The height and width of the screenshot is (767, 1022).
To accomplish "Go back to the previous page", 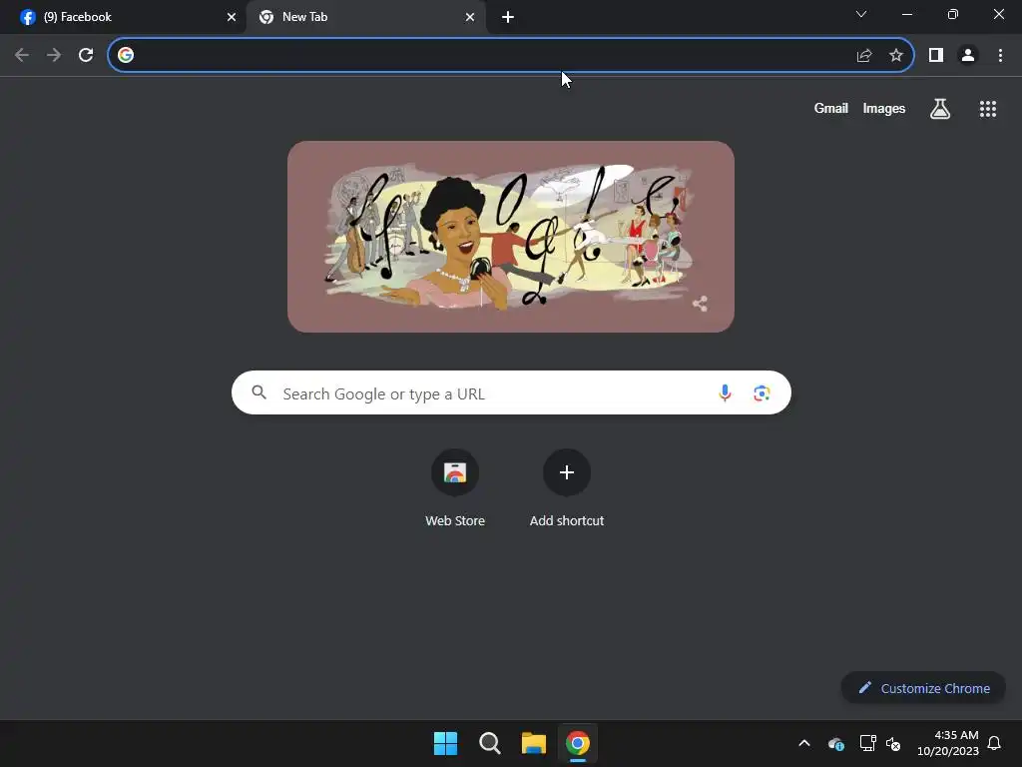I will click(22, 55).
